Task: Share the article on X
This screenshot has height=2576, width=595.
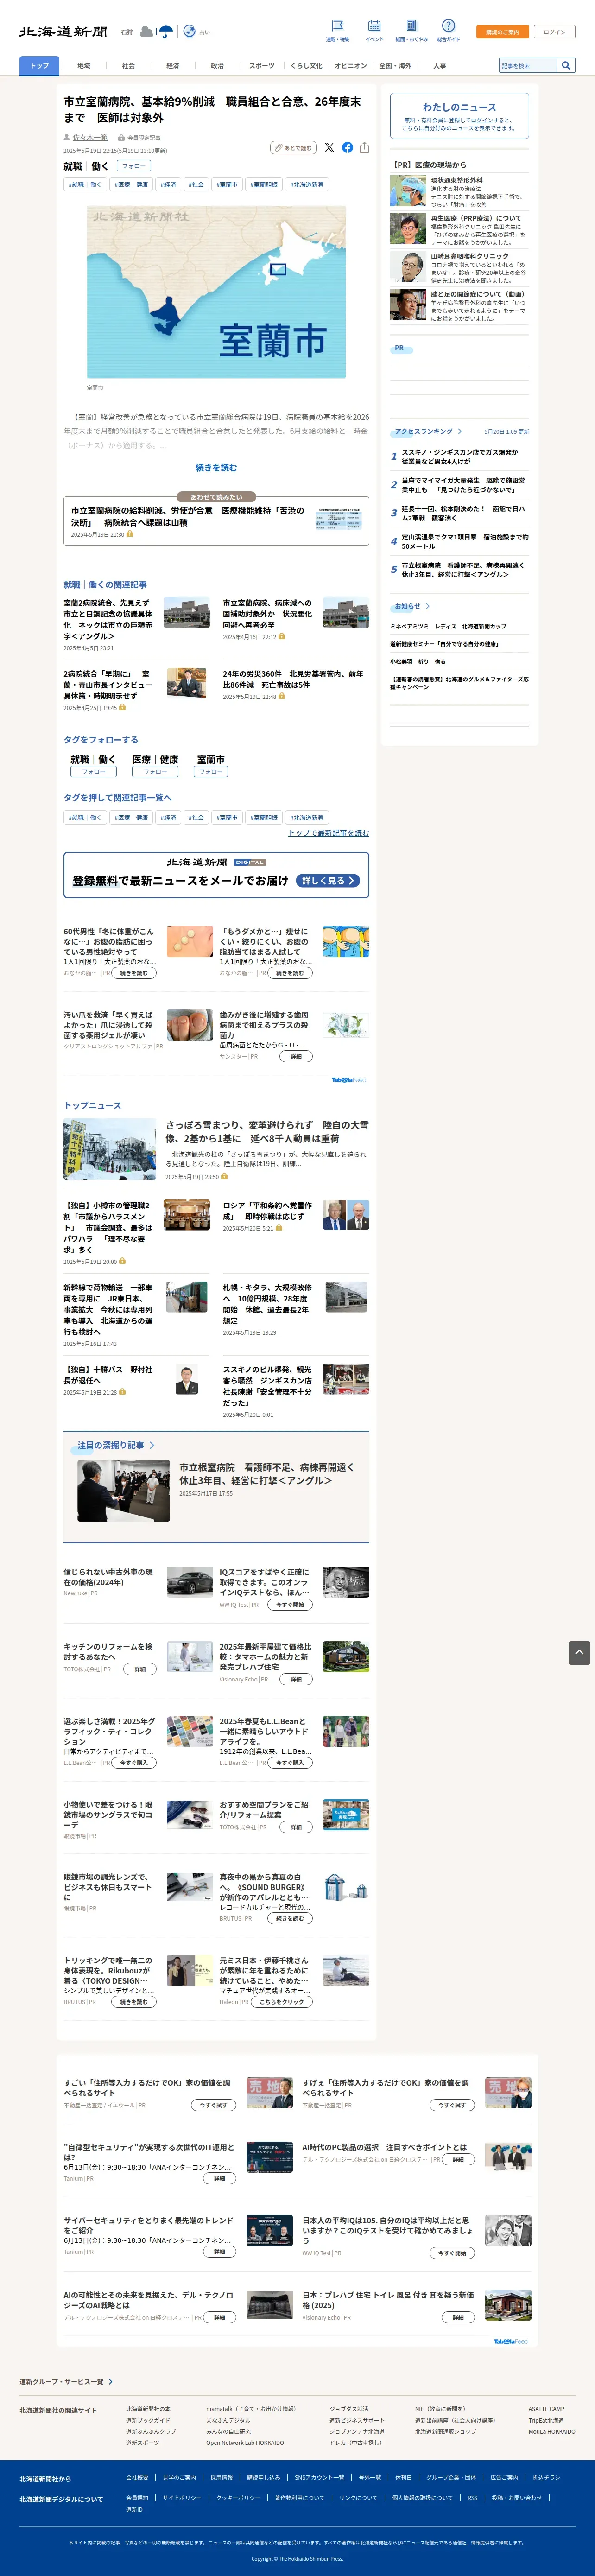Action: pos(329,147)
